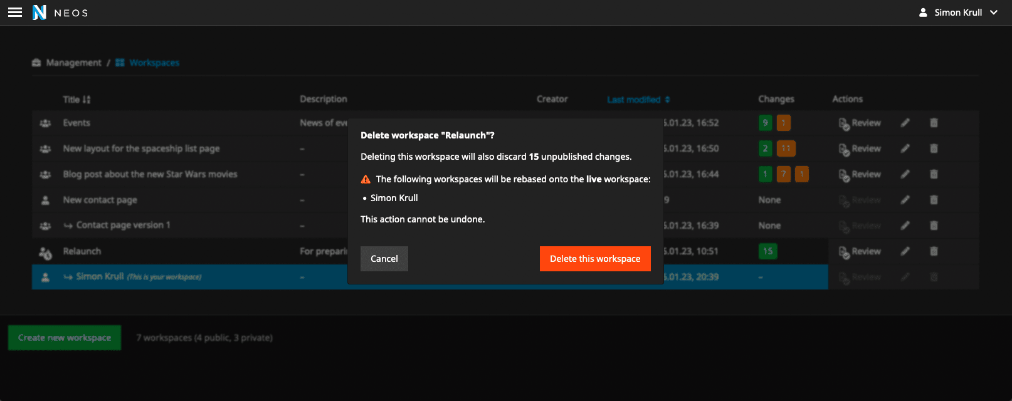Sort by Last modified column
The height and width of the screenshot is (401, 1012).
coord(638,100)
